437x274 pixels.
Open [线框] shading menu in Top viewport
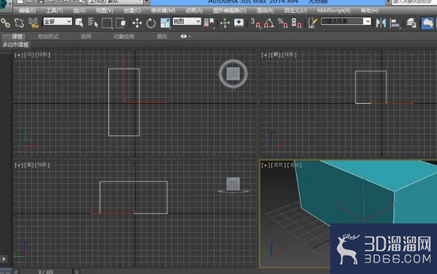tap(43, 55)
